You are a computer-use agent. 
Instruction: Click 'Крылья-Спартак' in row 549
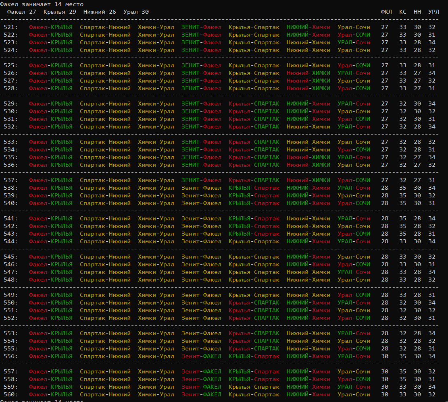pyautogui.click(x=254, y=295)
